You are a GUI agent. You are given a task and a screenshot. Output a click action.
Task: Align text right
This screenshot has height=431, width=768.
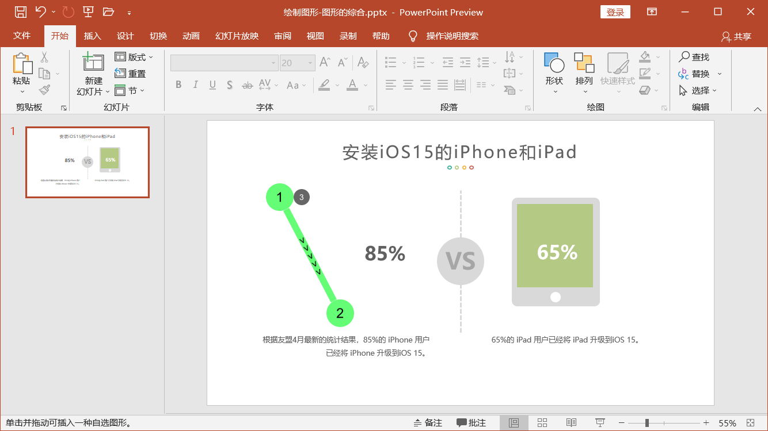425,85
